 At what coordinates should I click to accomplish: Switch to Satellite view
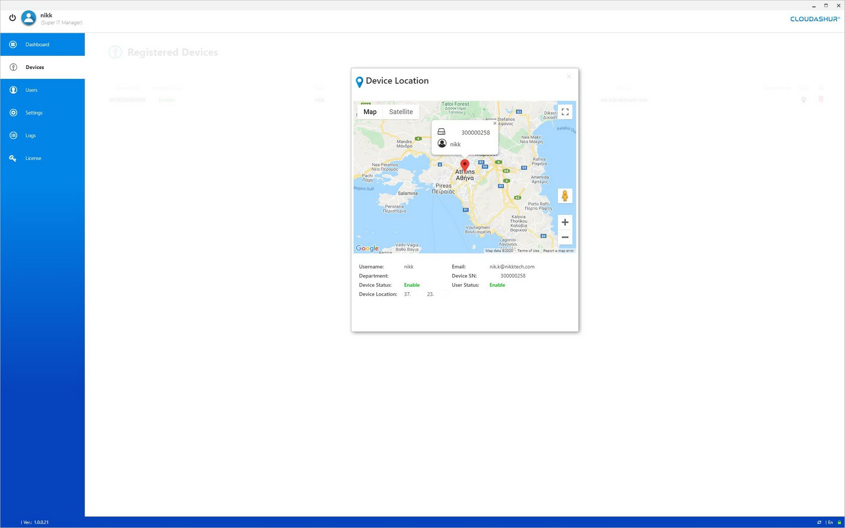tap(401, 112)
